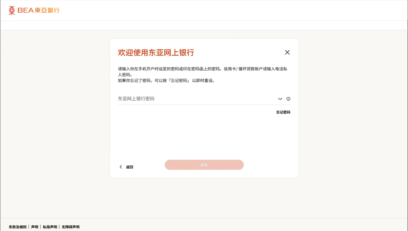Screen dimensions: 408x231
Task: Focus the 东亚网上银行密码 password field
Action: [197, 99]
